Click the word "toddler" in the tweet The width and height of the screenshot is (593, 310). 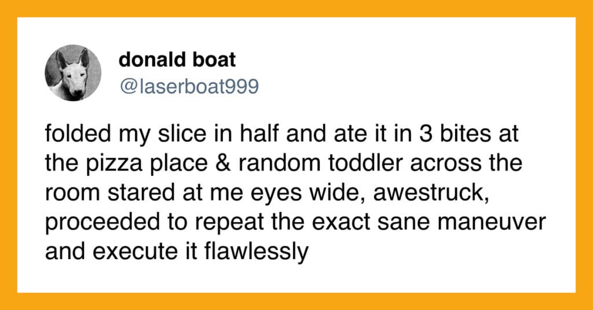(x=346, y=164)
